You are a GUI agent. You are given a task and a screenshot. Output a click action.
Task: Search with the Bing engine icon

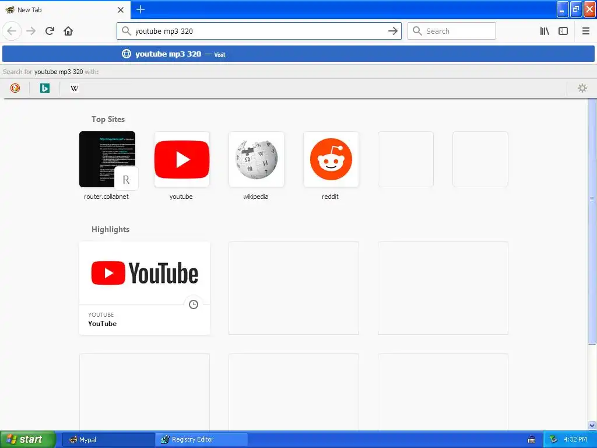45,89
